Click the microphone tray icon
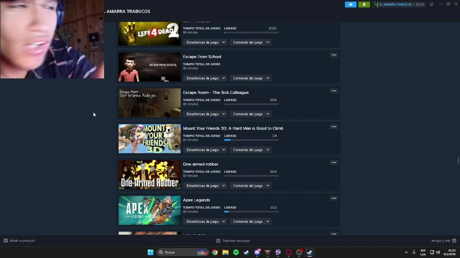Image resolution: width=460 pixels, height=258 pixels. point(414,252)
